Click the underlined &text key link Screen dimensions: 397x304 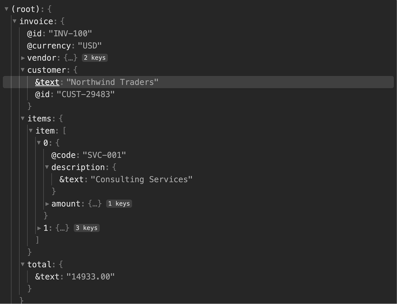[47, 82]
